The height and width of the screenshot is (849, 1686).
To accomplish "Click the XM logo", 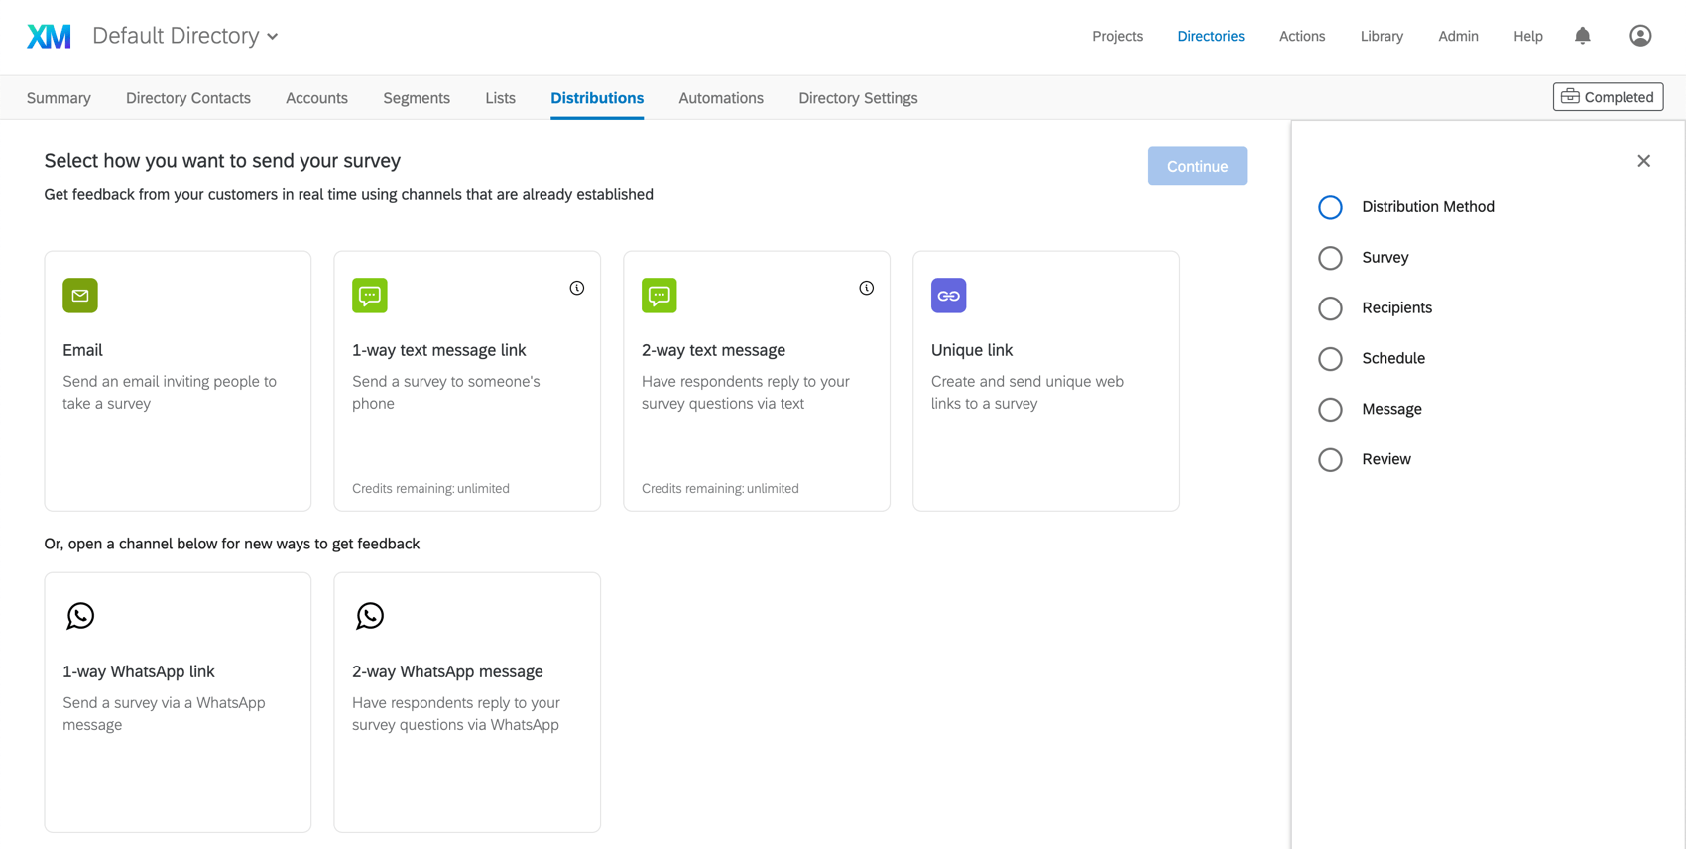I will 49,36.
